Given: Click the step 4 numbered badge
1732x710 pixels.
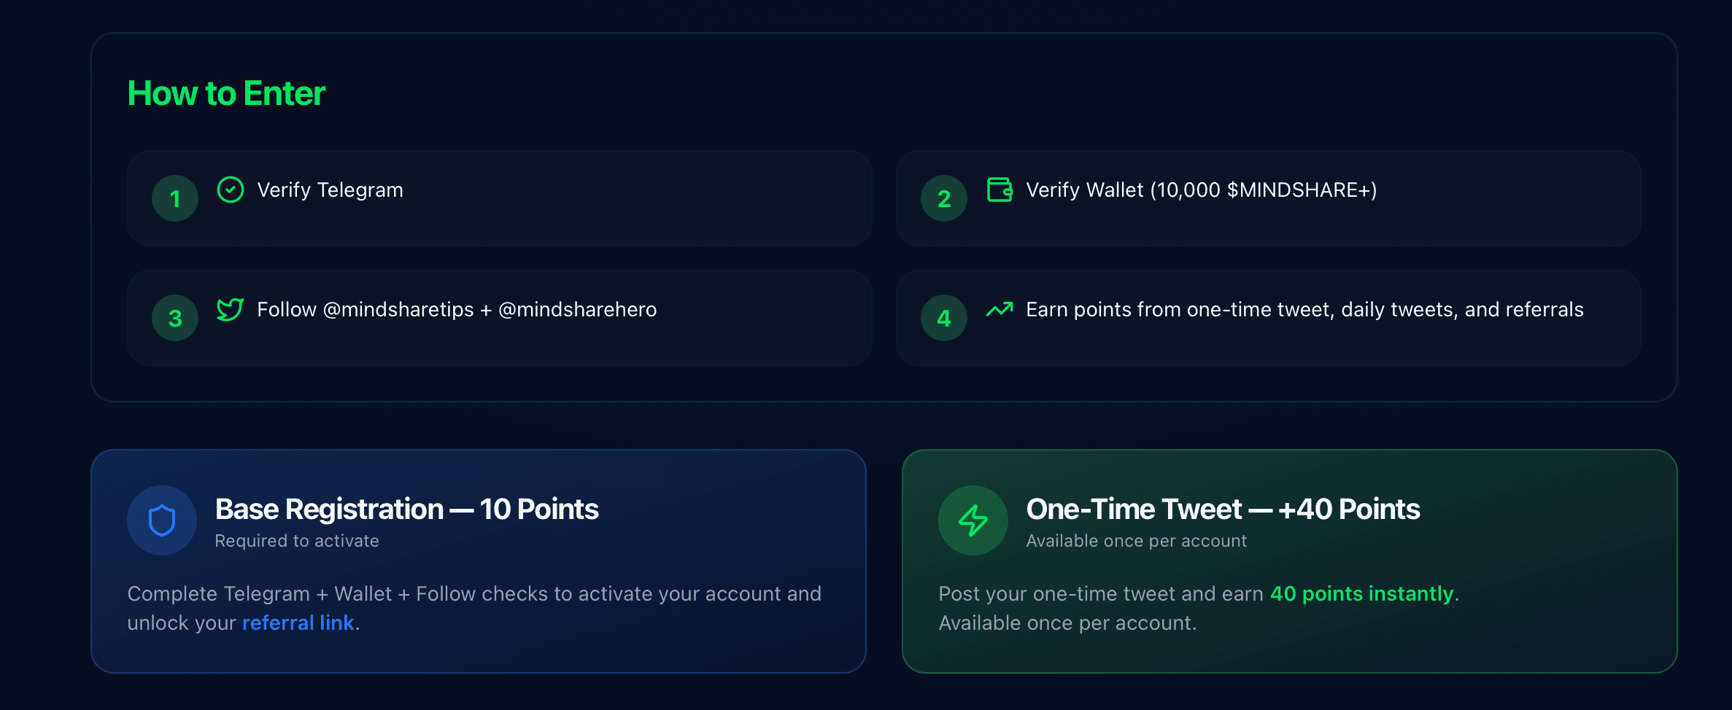Looking at the screenshot, I should 944,317.
